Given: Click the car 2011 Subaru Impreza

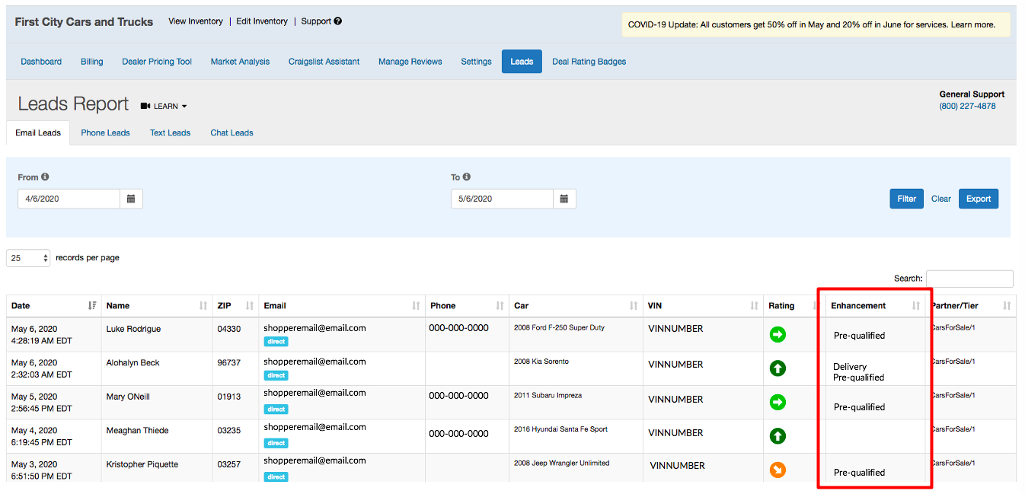Looking at the screenshot, I should 548,395.
